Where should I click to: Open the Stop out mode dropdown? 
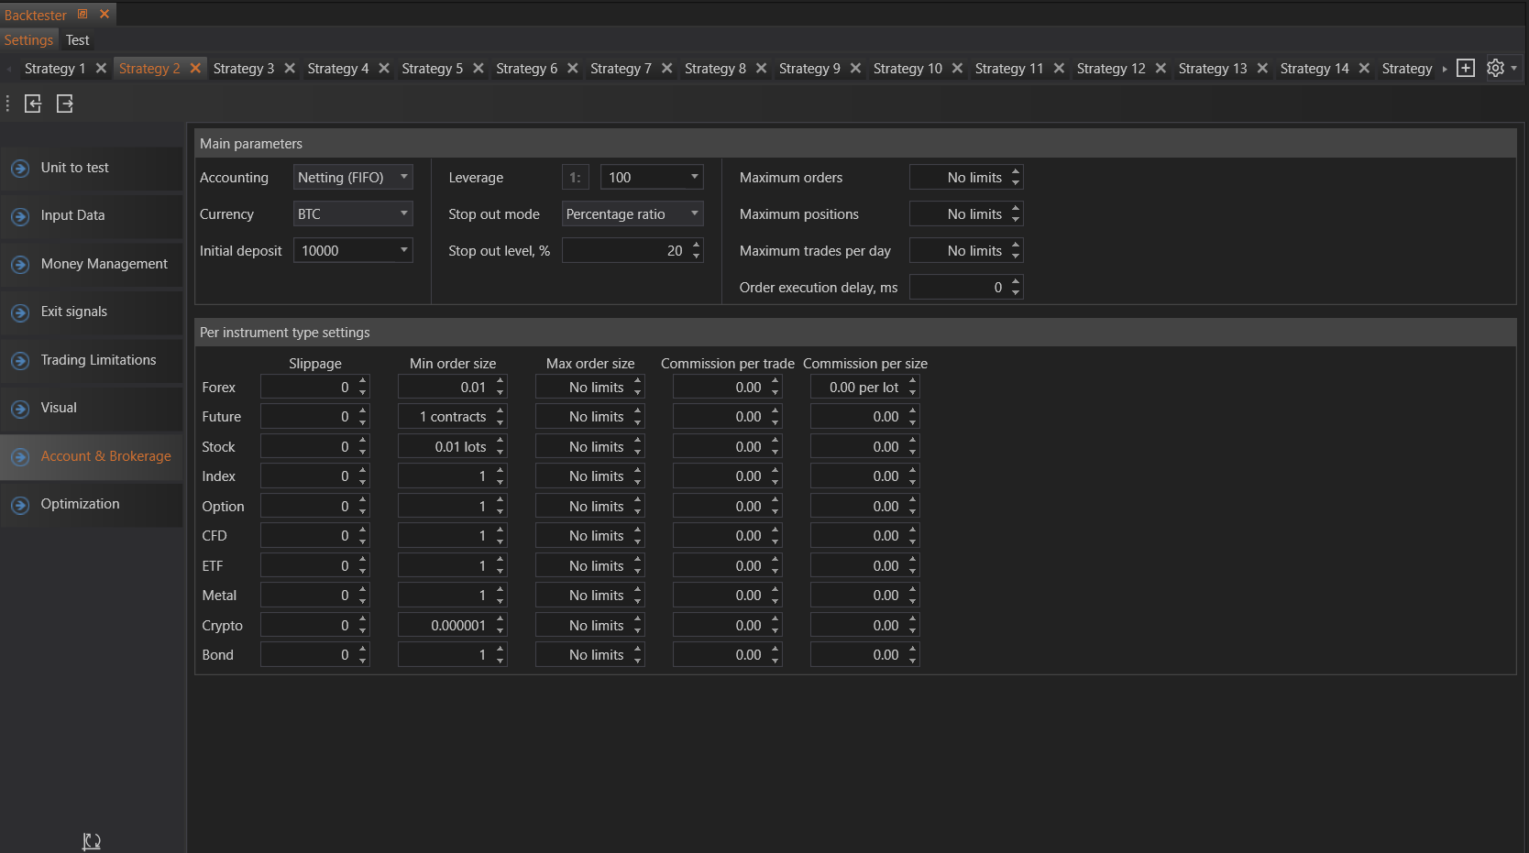632,214
